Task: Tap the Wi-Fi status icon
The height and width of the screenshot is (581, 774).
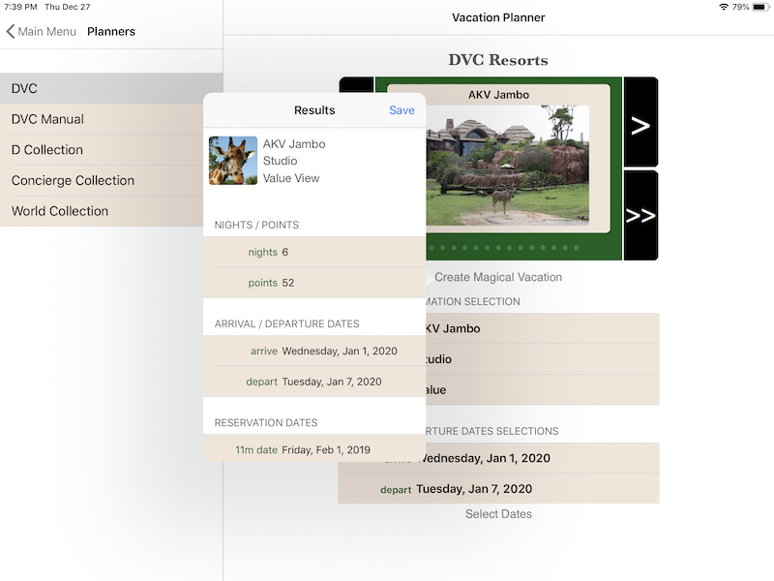Action: (x=724, y=7)
